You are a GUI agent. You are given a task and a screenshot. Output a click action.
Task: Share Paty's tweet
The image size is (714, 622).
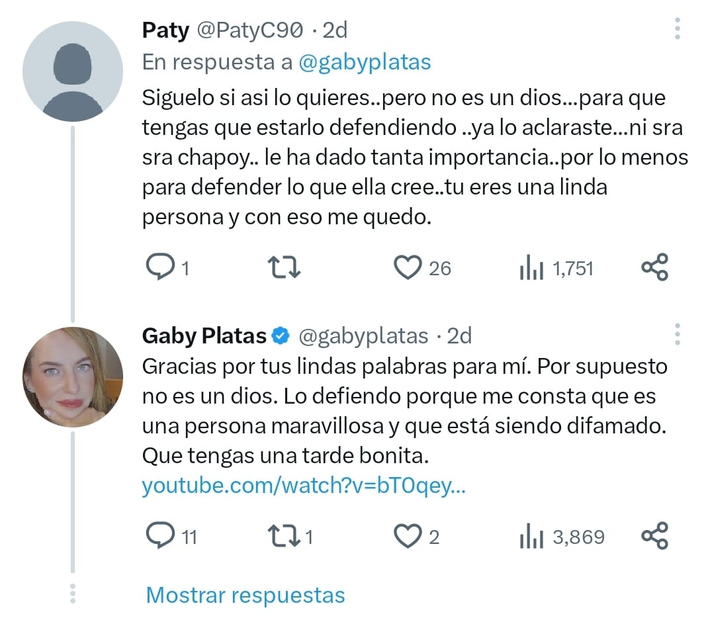pos(655,267)
